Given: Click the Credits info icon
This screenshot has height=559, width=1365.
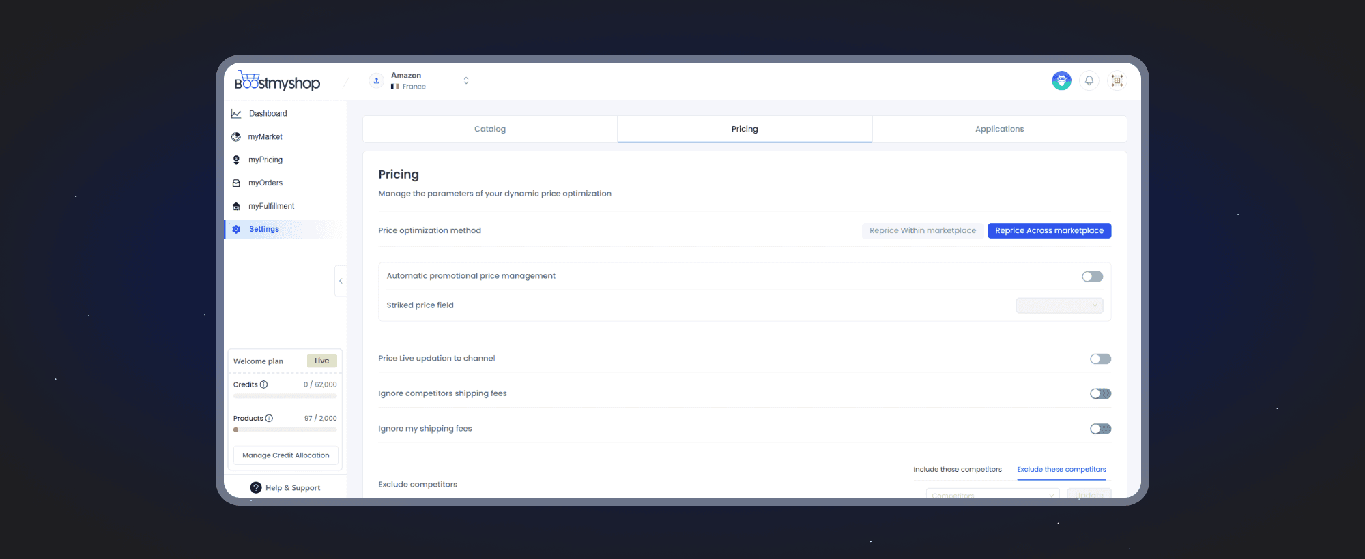Looking at the screenshot, I should 263,384.
